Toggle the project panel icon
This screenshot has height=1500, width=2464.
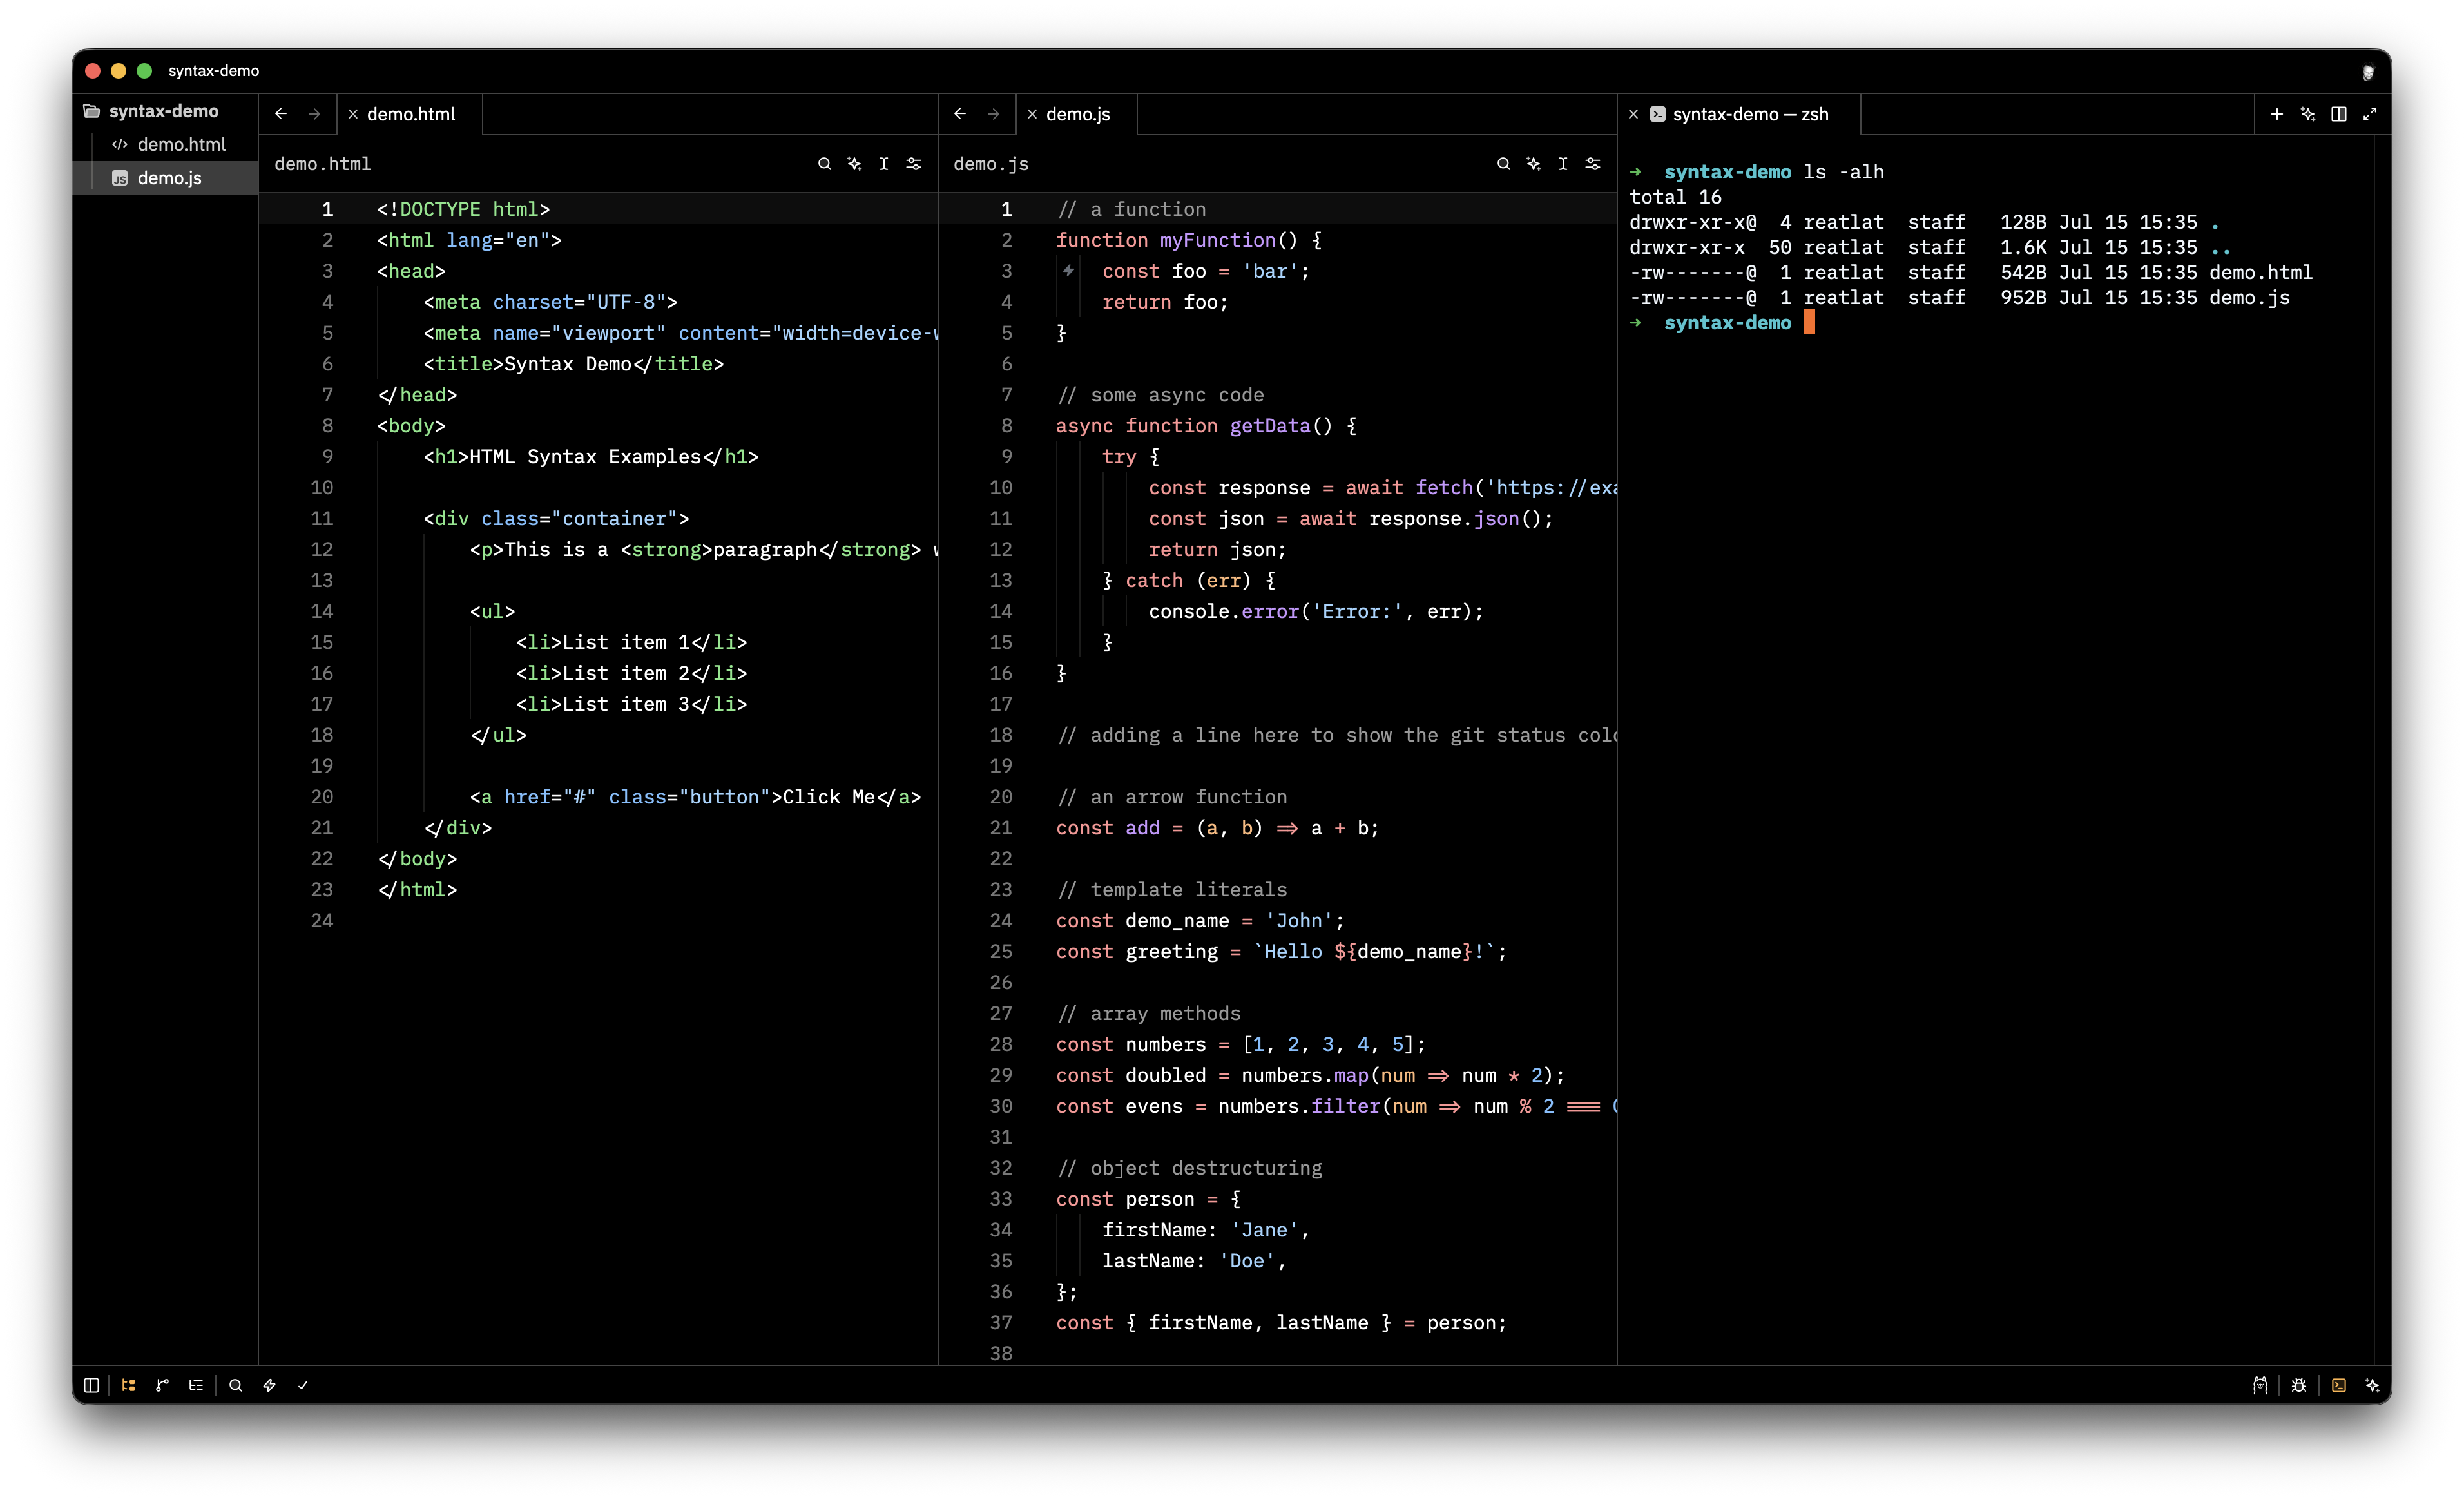click(x=128, y=1385)
